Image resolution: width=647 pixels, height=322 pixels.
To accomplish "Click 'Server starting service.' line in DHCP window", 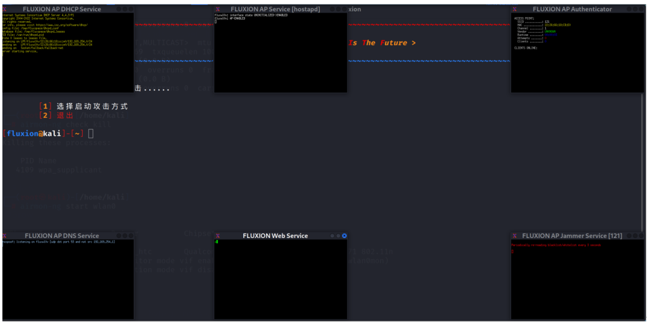I will tap(20, 51).
